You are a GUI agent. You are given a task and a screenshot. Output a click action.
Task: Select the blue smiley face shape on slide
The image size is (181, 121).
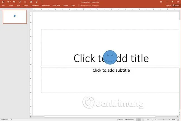point(110,57)
